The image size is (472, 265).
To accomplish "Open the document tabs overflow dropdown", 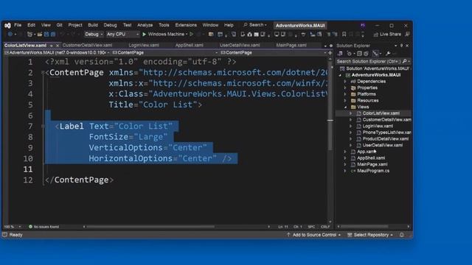I will pyautogui.click(x=325, y=46).
